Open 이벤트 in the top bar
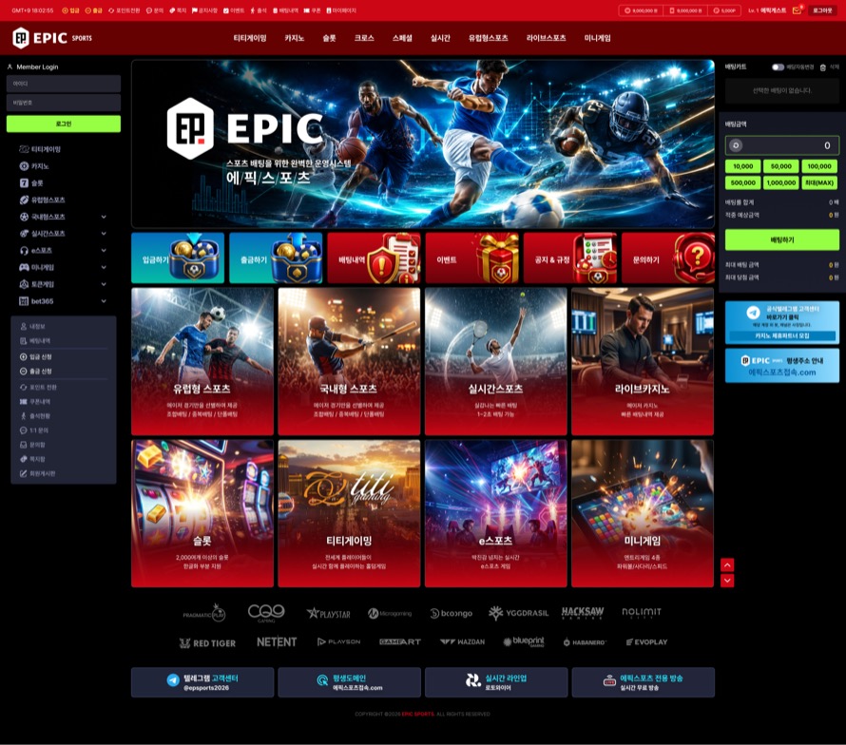This screenshot has height=745, width=846. click(x=234, y=10)
